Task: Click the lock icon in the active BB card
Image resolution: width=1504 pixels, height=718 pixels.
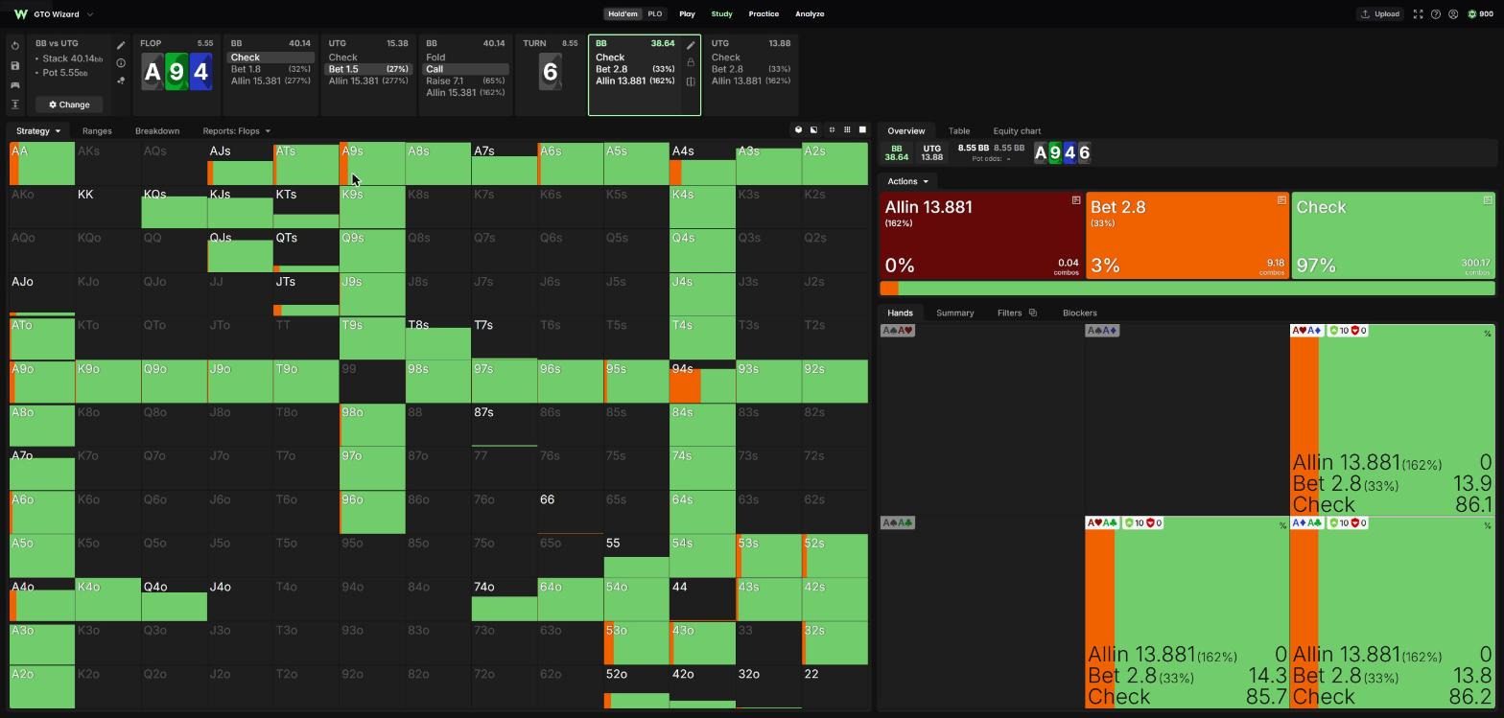Action: [x=691, y=62]
